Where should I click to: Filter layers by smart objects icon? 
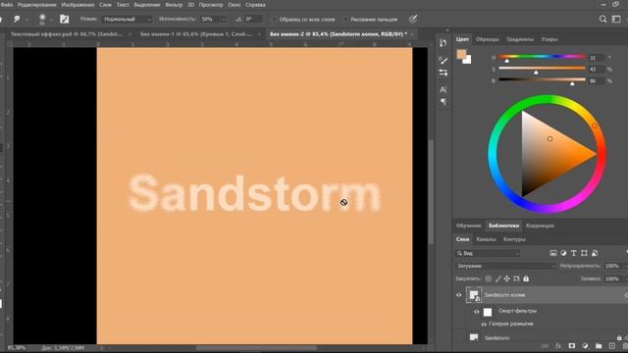click(x=595, y=253)
